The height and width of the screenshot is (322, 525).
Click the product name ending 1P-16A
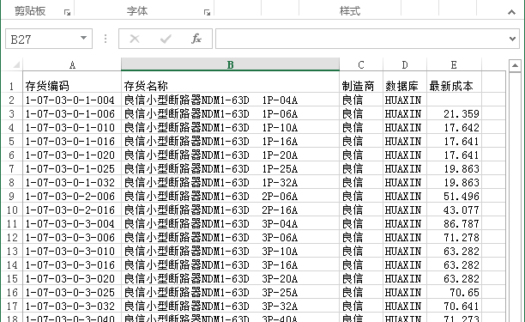230,141
